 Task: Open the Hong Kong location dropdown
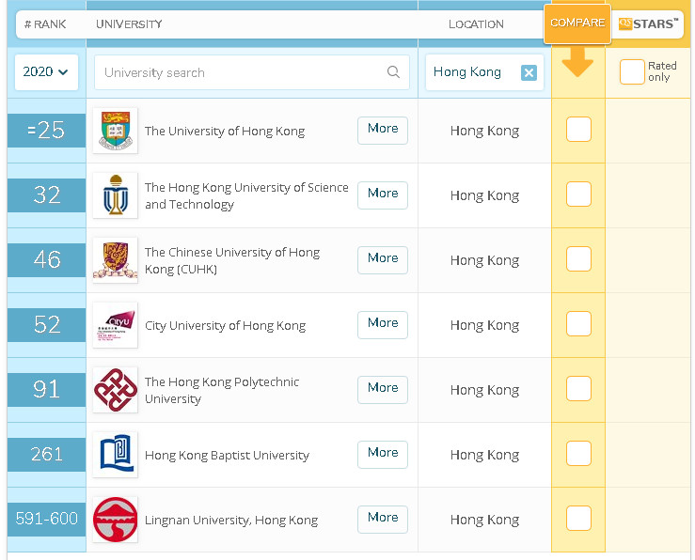[484, 72]
